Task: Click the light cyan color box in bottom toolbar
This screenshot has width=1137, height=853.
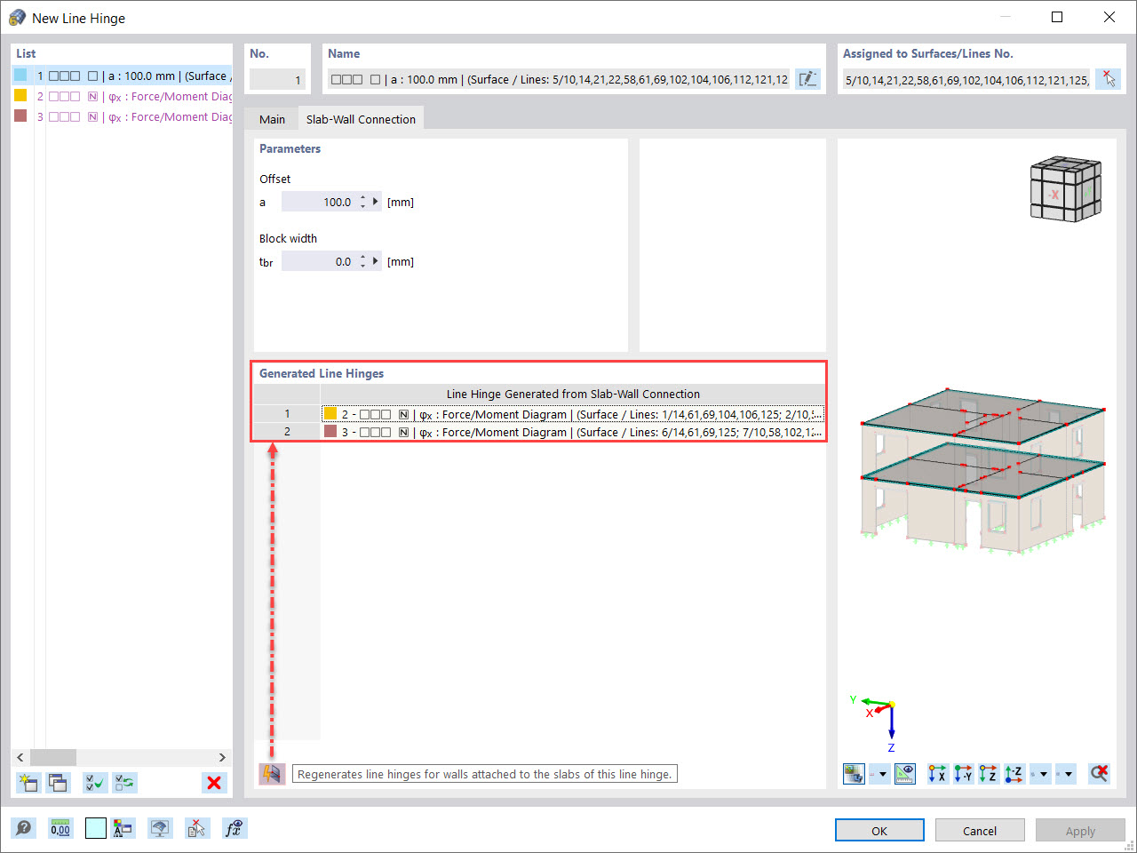Action: [x=96, y=828]
